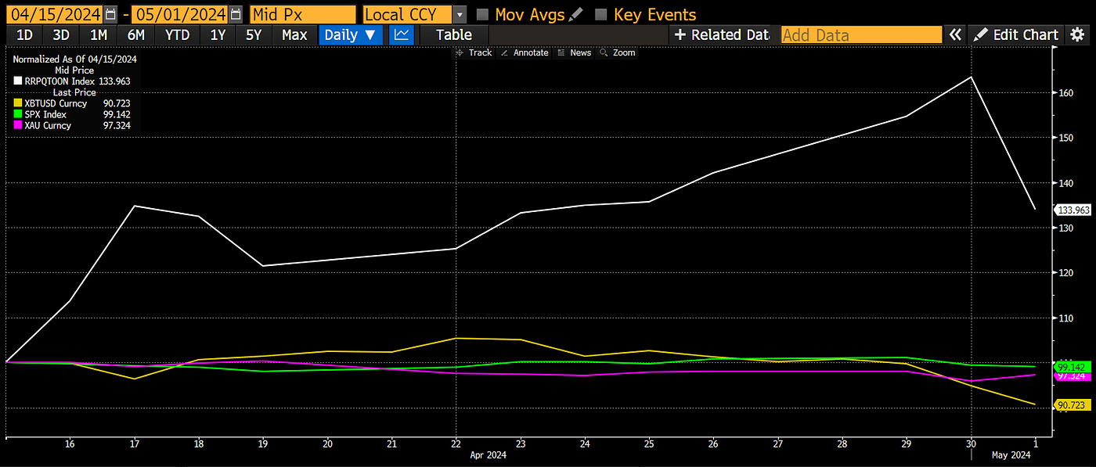Open the Mid Px price type field
The height and width of the screenshot is (467, 1096).
[301, 14]
